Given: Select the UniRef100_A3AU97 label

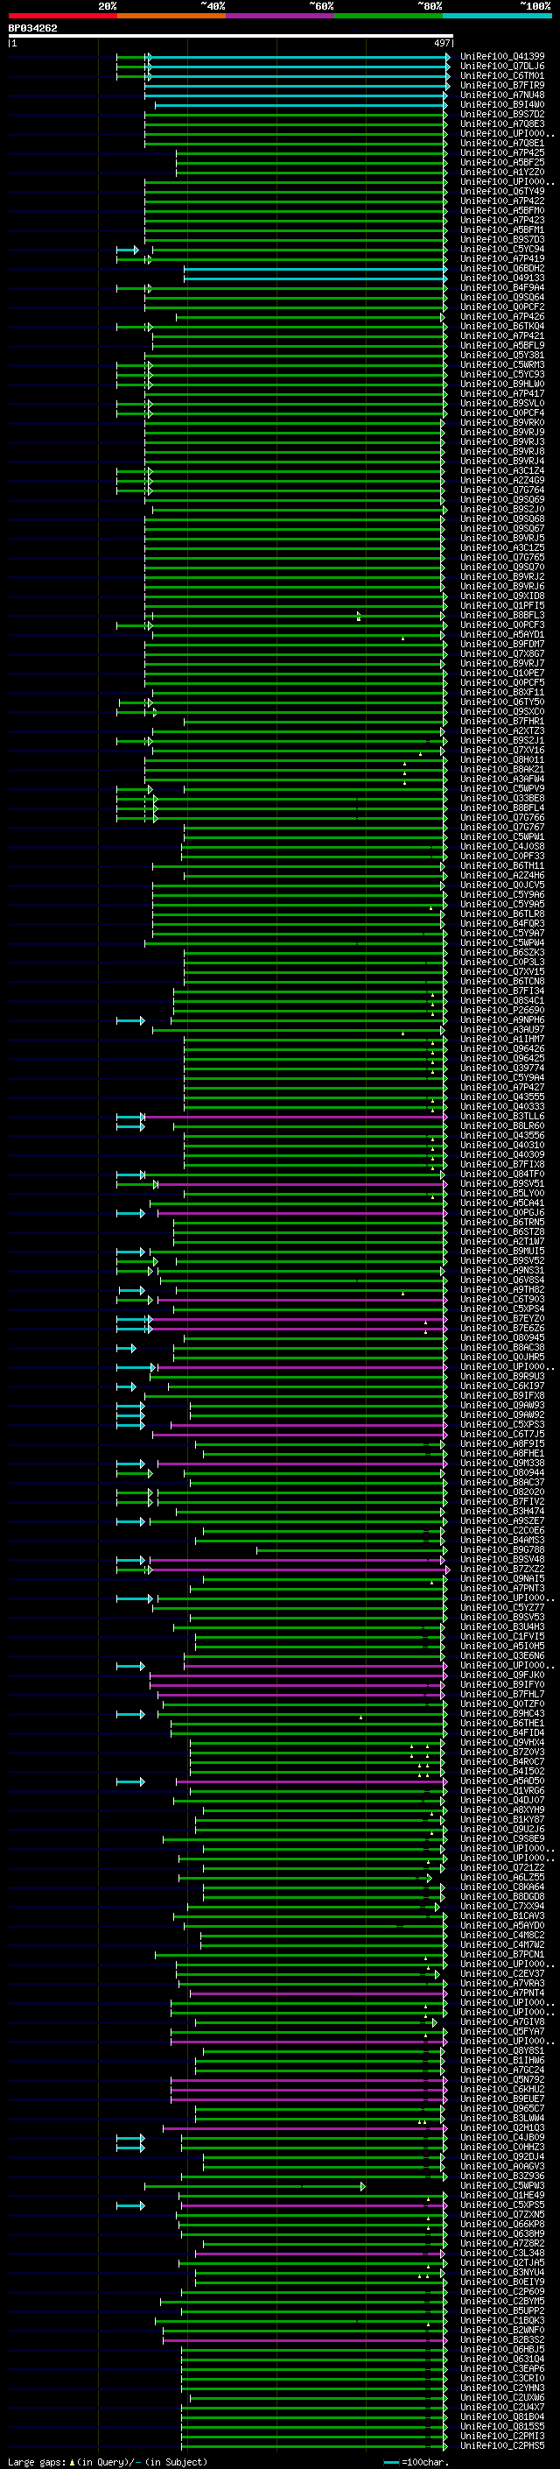Looking at the screenshot, I should (x=502, y=1029).
